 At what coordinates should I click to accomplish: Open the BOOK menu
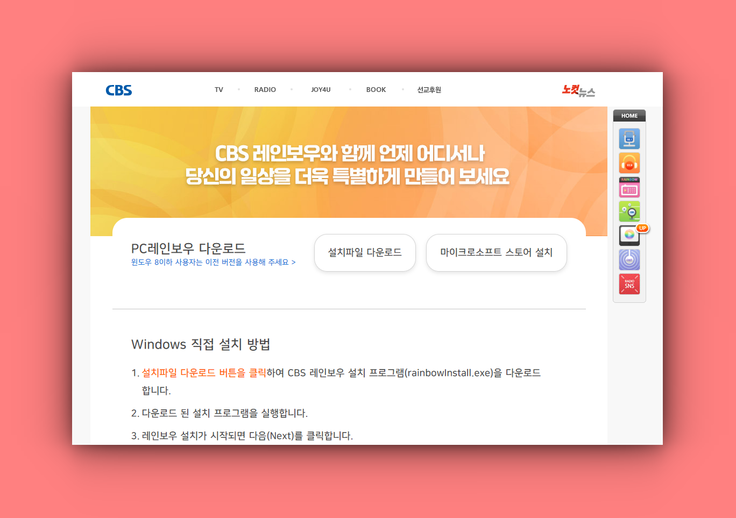click(376, 90)
